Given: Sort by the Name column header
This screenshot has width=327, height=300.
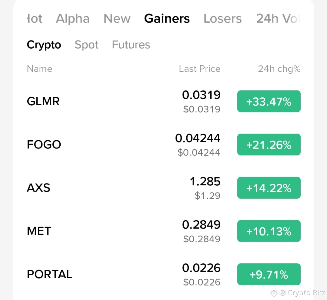Looking at the screenshot, I should (x=39, y=69).
